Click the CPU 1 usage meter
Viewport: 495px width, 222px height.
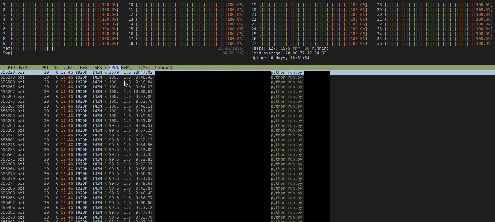point(61,5)
